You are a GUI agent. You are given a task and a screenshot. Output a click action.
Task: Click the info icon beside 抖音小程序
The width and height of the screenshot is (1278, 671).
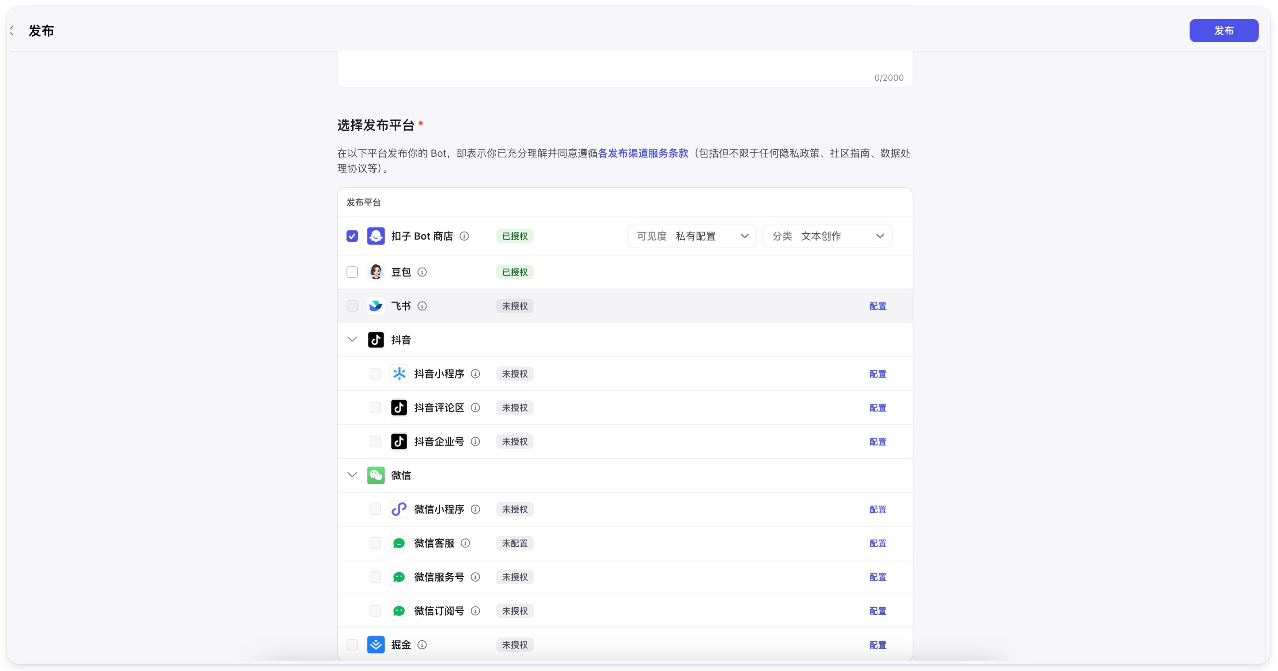tap(475, 373)
